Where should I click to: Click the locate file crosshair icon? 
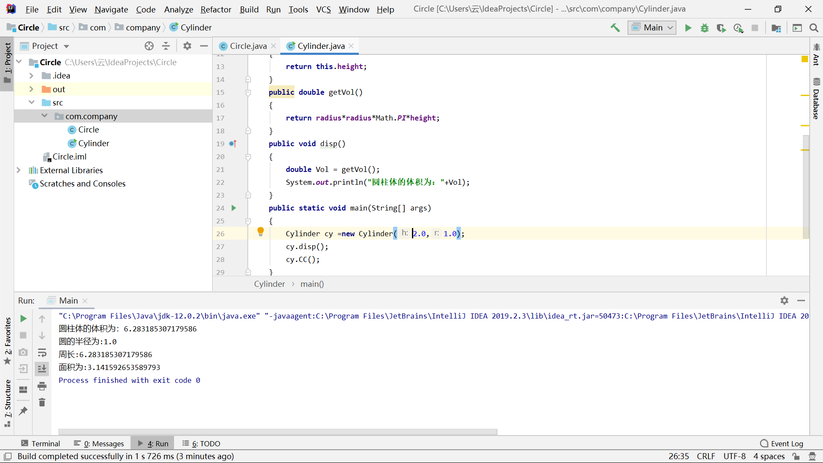pos(149,46)
